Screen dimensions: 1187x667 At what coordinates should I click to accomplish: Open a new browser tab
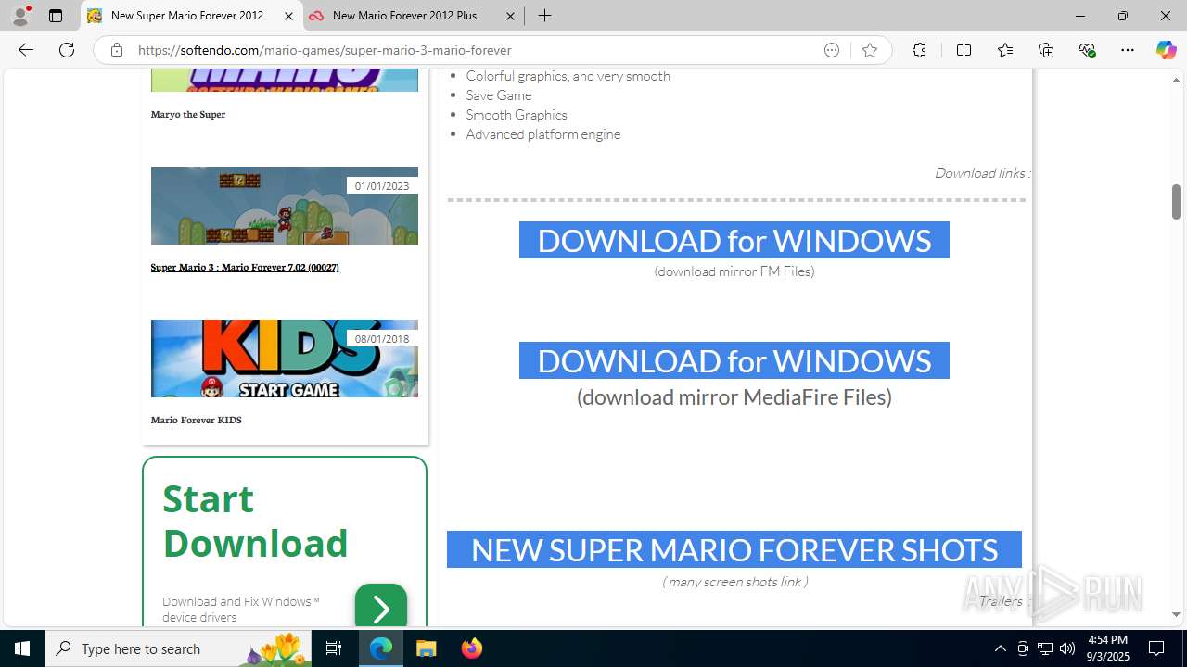point(545,16)
